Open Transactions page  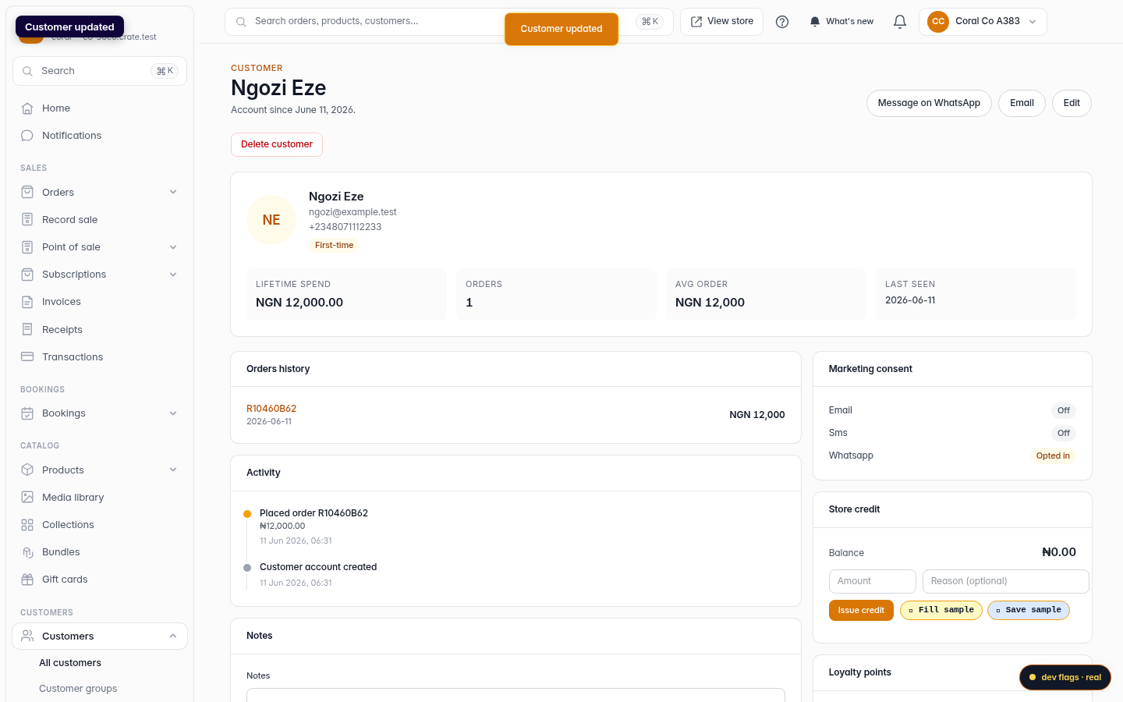pos(100,357)
